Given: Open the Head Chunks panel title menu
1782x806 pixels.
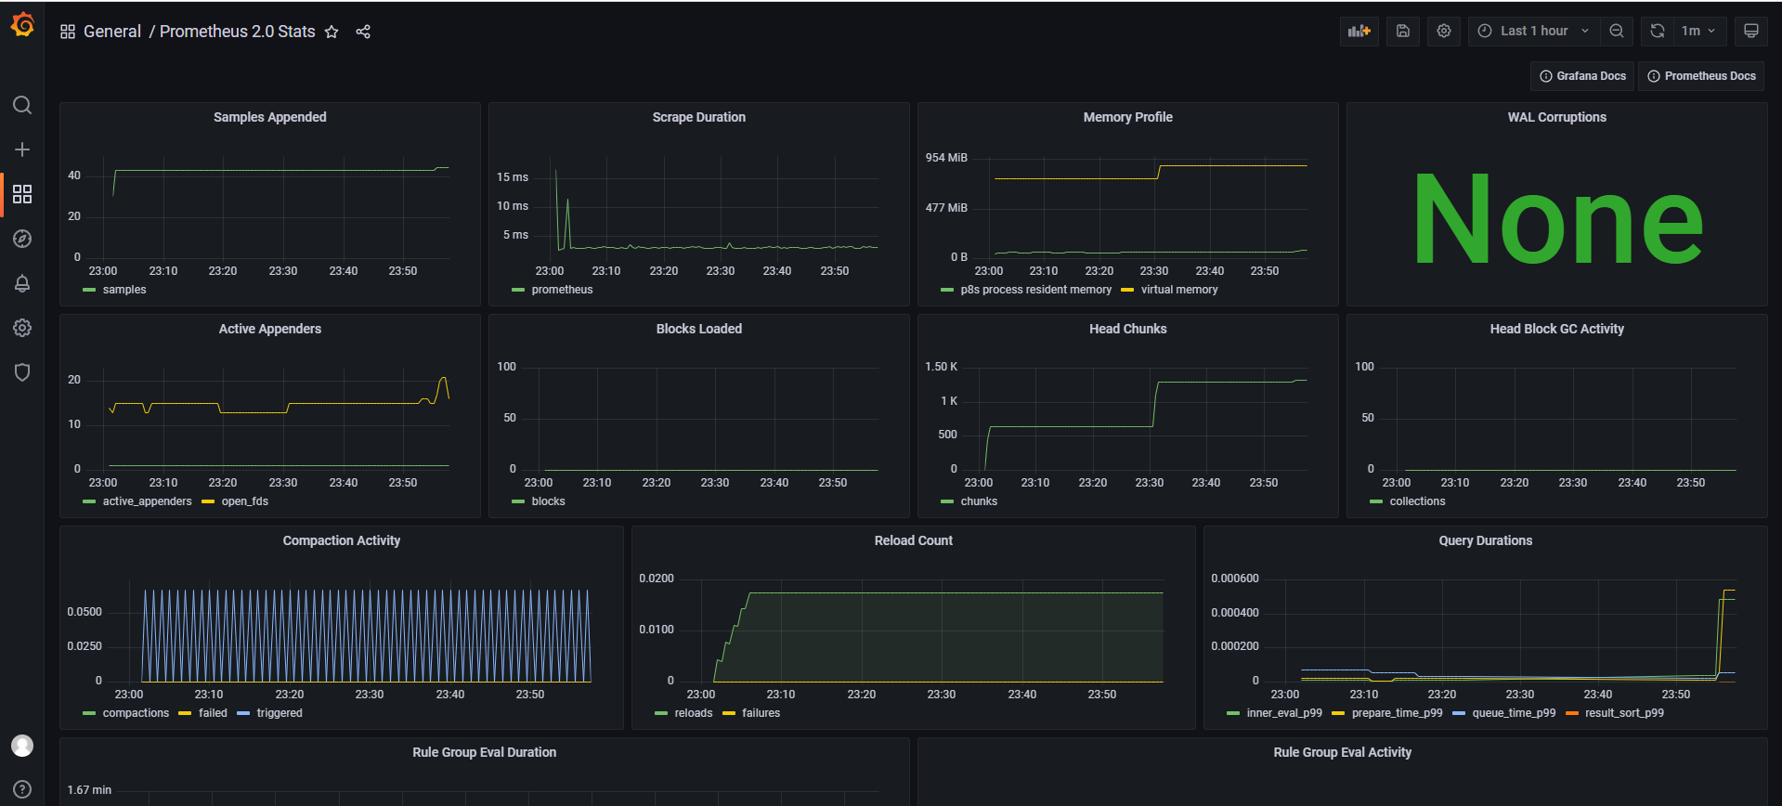Looking at the screenshot, I should (1128, 329).
